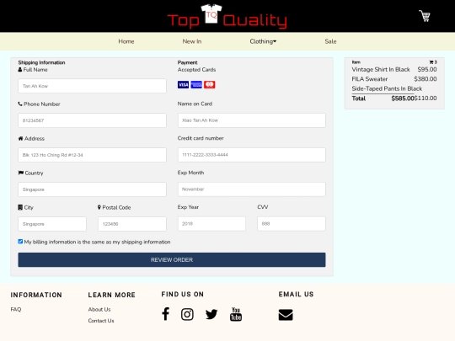Focus the Full Name input field
Viewport: 455px width, 341px height.
pos(93,86)
